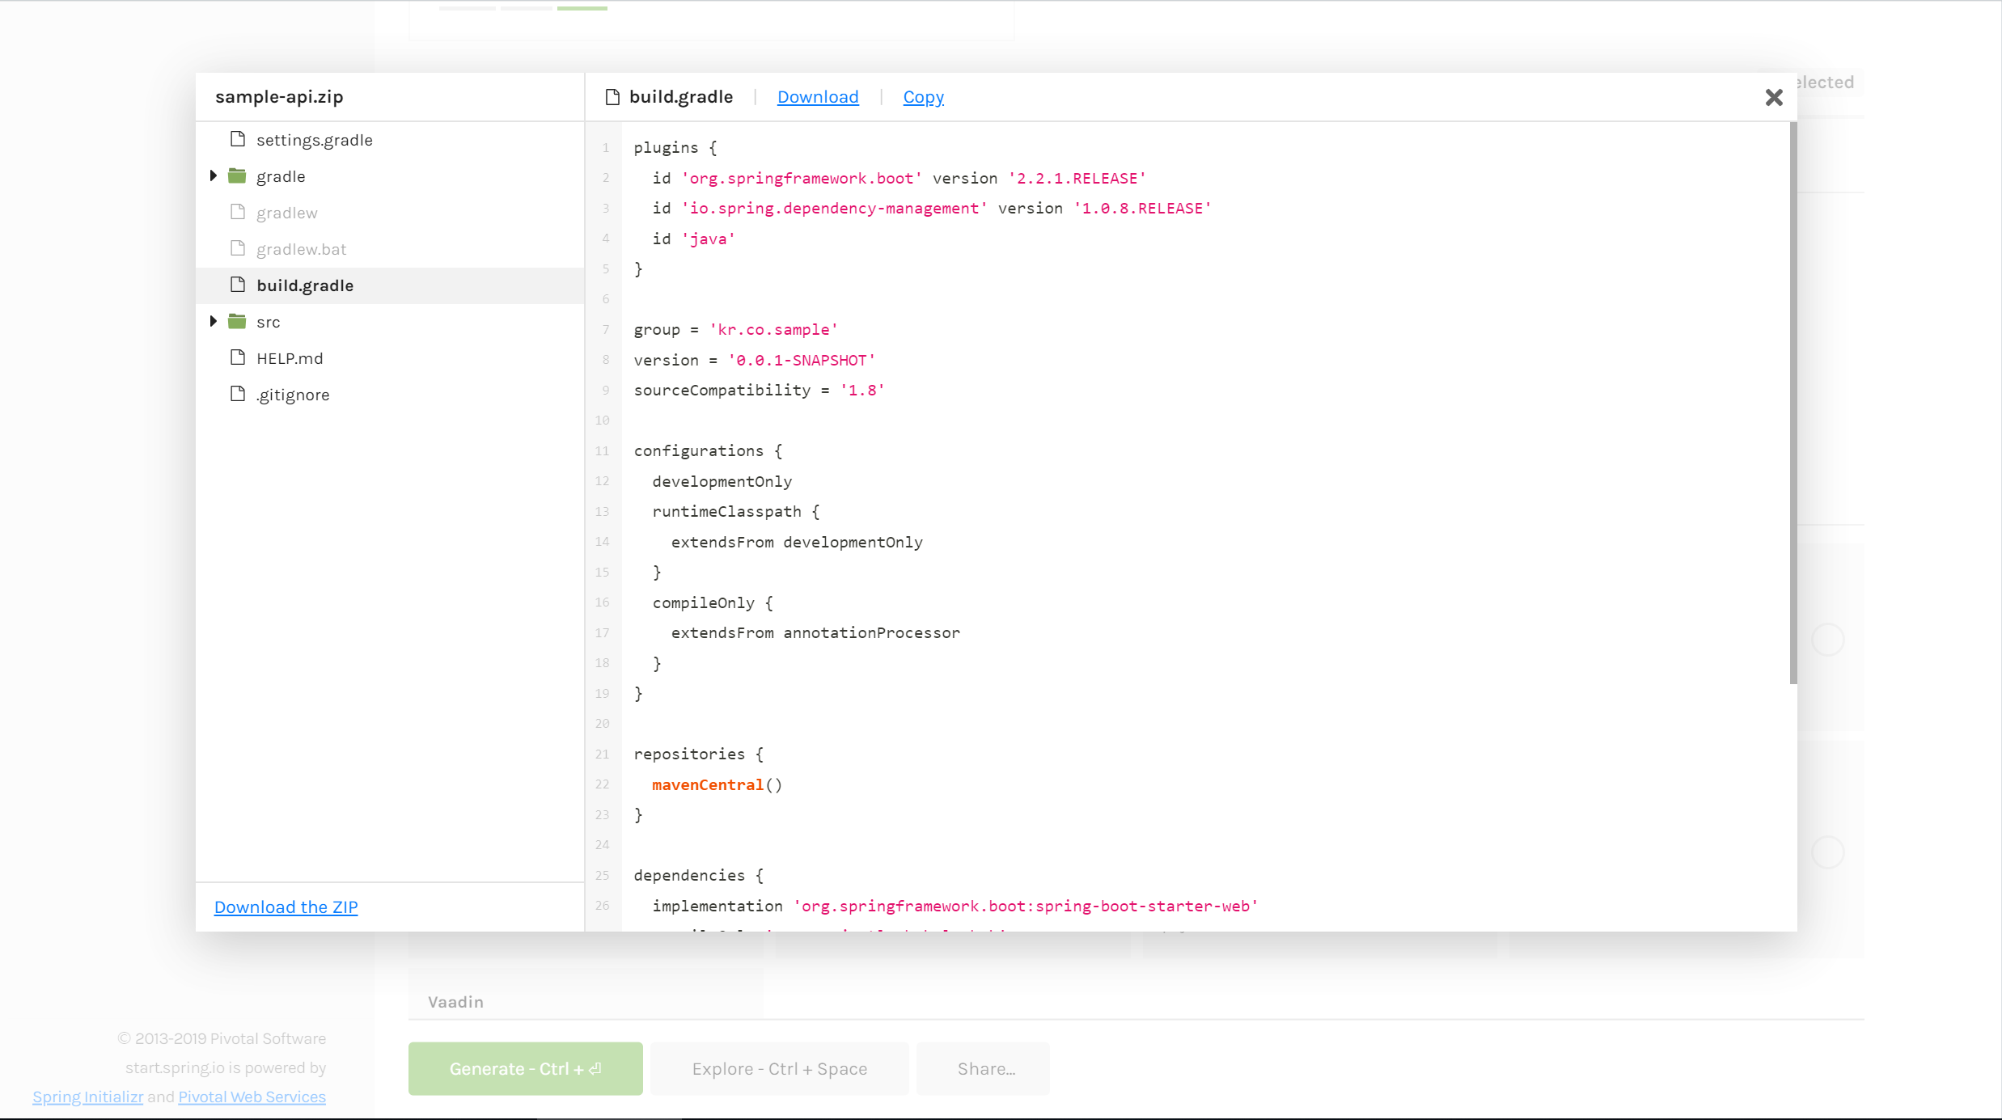
Task: Select build.gradle in the file tree
Action: tap(305, 285)
